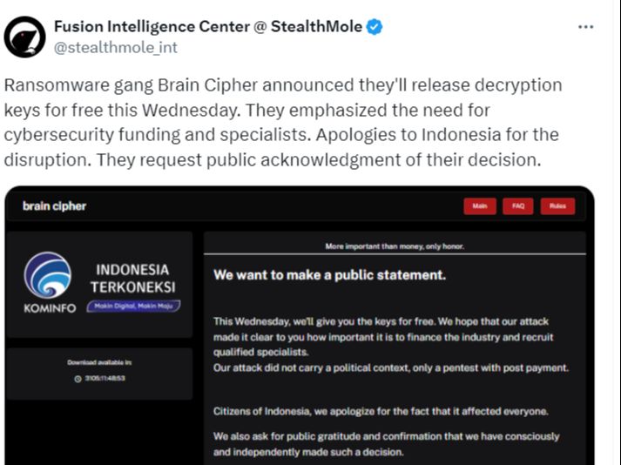
Task: Open the red FAQ button
Action: click(x=518, y=206)
